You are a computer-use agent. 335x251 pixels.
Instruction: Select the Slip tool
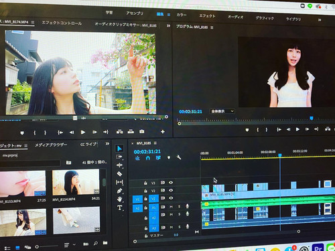point(119,182)
